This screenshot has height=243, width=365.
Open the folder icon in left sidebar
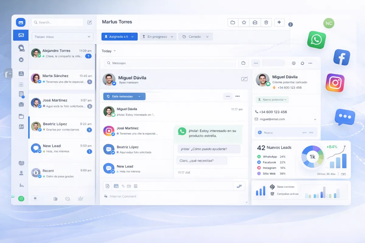click(x=21, y=116)
